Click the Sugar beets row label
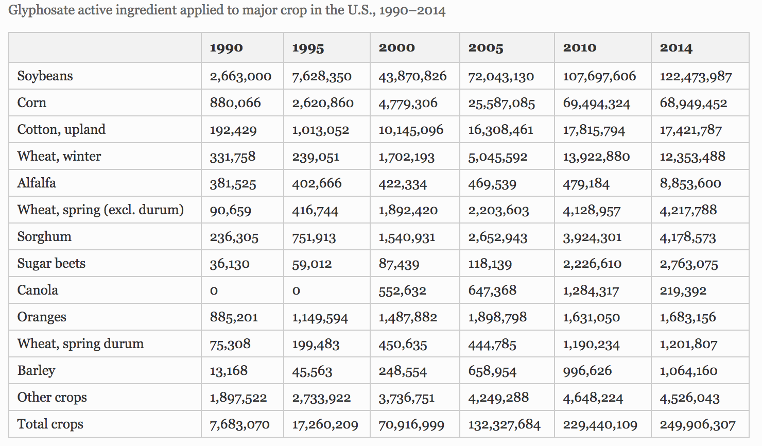Image resolution: width=762 pixels, height=446 pixels. pos(51,264)
